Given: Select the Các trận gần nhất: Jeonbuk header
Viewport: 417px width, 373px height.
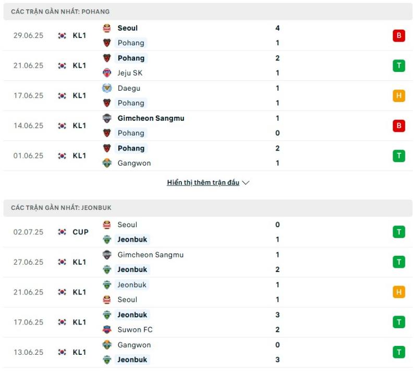Looking at the screenshot, I should [207, 208].
